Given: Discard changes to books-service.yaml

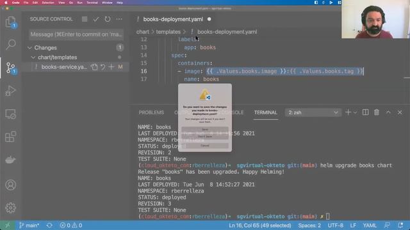Looking at the screenshot, I should pyautogui.click(x=102, y=67).
